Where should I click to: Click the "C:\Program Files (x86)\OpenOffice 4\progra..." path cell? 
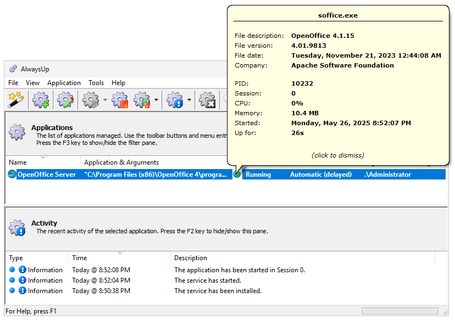pos(156,175)
